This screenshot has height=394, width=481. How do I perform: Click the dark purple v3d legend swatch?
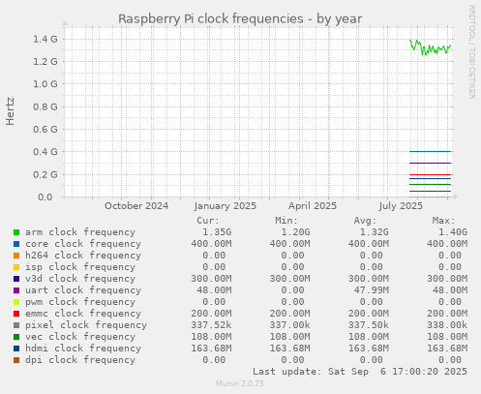pos(16,279)
